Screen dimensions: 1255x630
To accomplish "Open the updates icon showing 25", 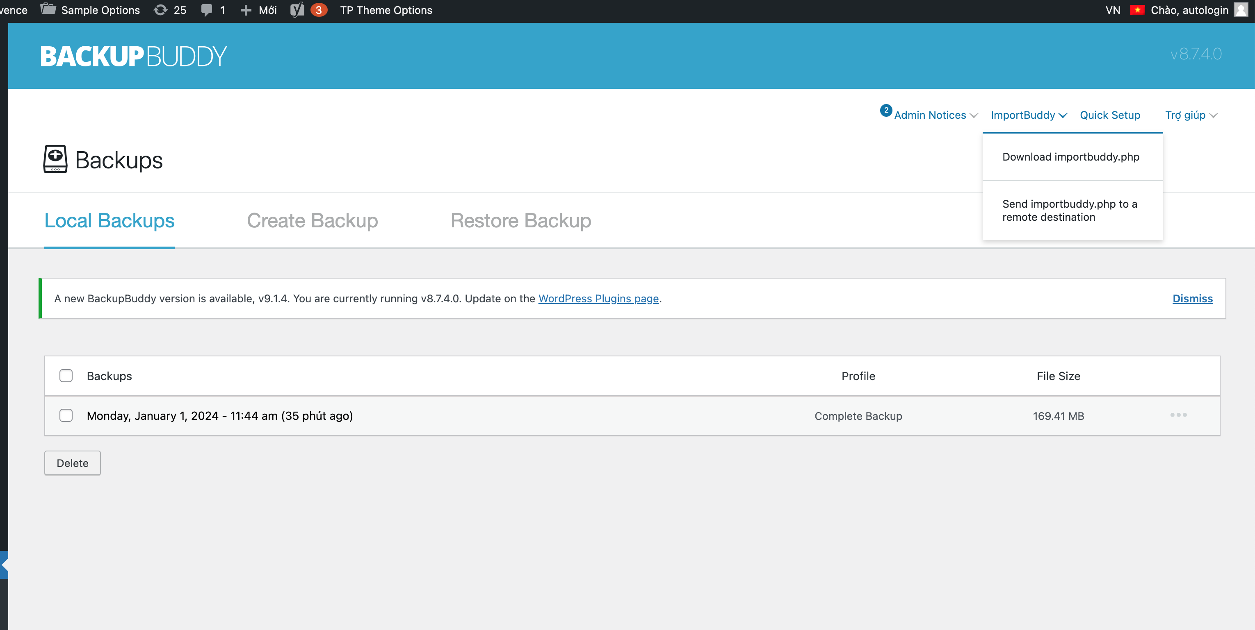I will (160, 10).
